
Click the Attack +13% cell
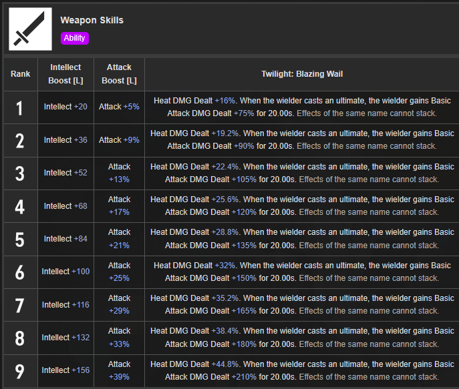click(119, 173)
